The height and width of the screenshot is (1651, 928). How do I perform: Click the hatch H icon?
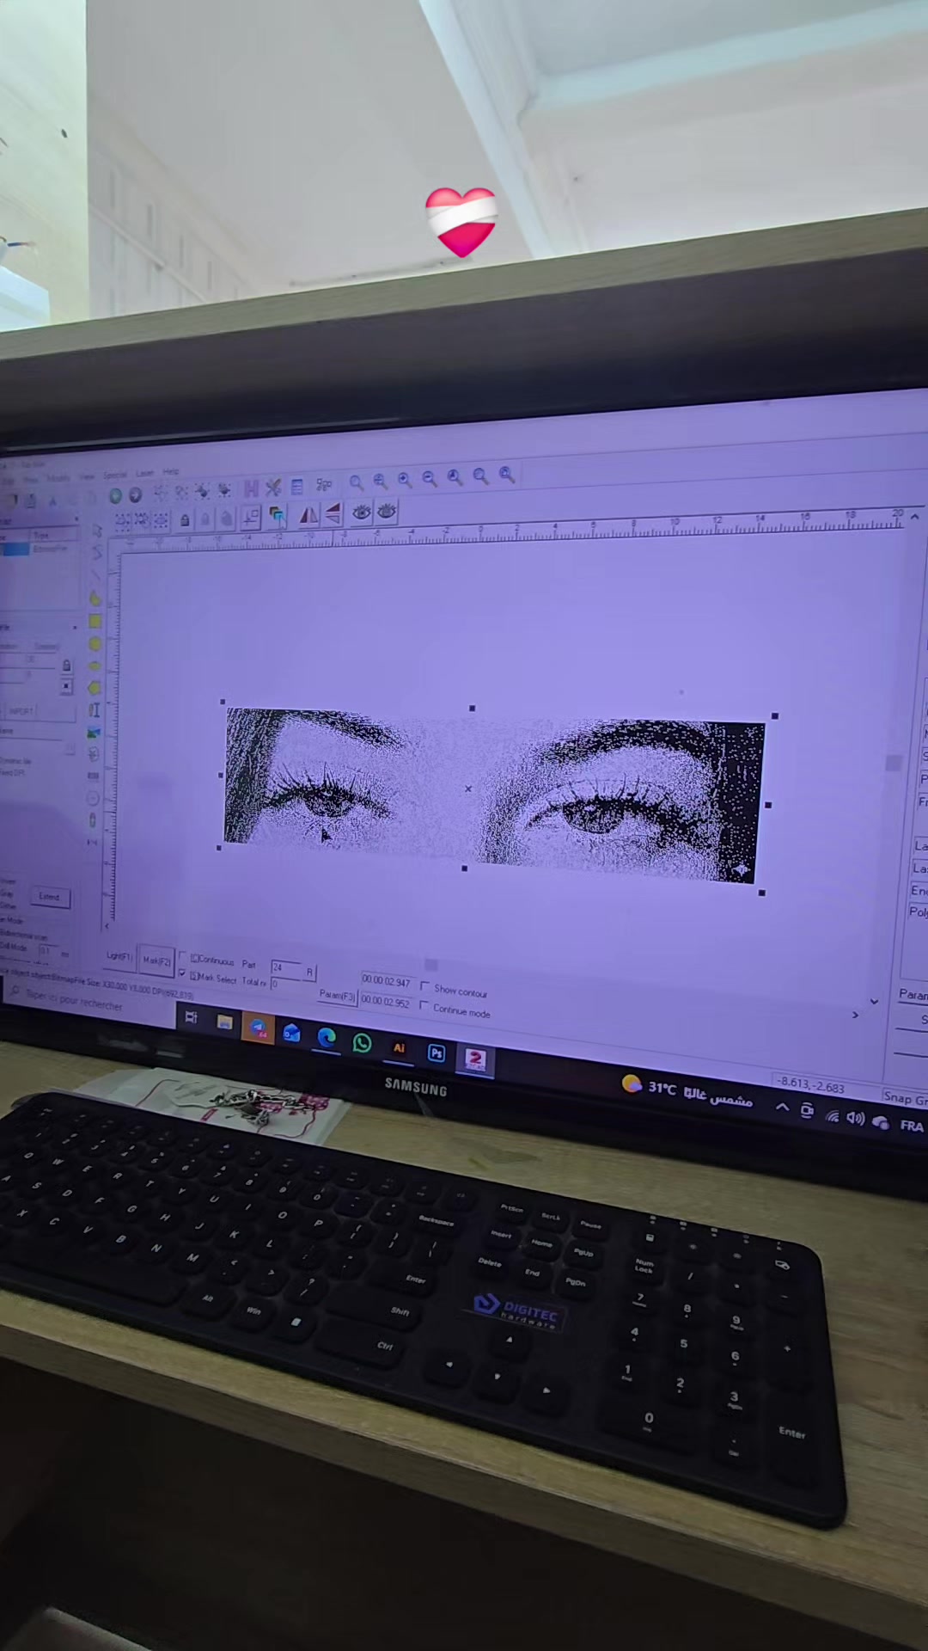click(251, 489)
